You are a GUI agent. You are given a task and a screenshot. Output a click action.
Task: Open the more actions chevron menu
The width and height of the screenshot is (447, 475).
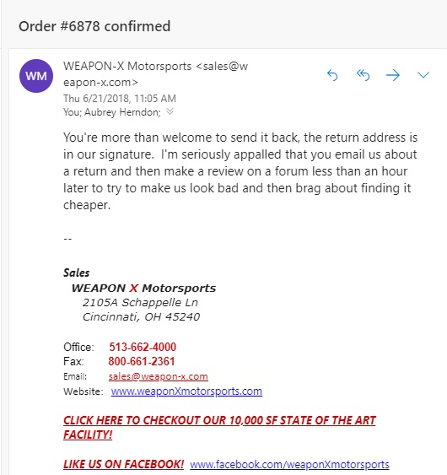[x=423, y=75]
